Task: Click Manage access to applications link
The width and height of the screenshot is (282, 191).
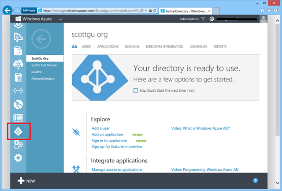Action: [x=117, y=169]
